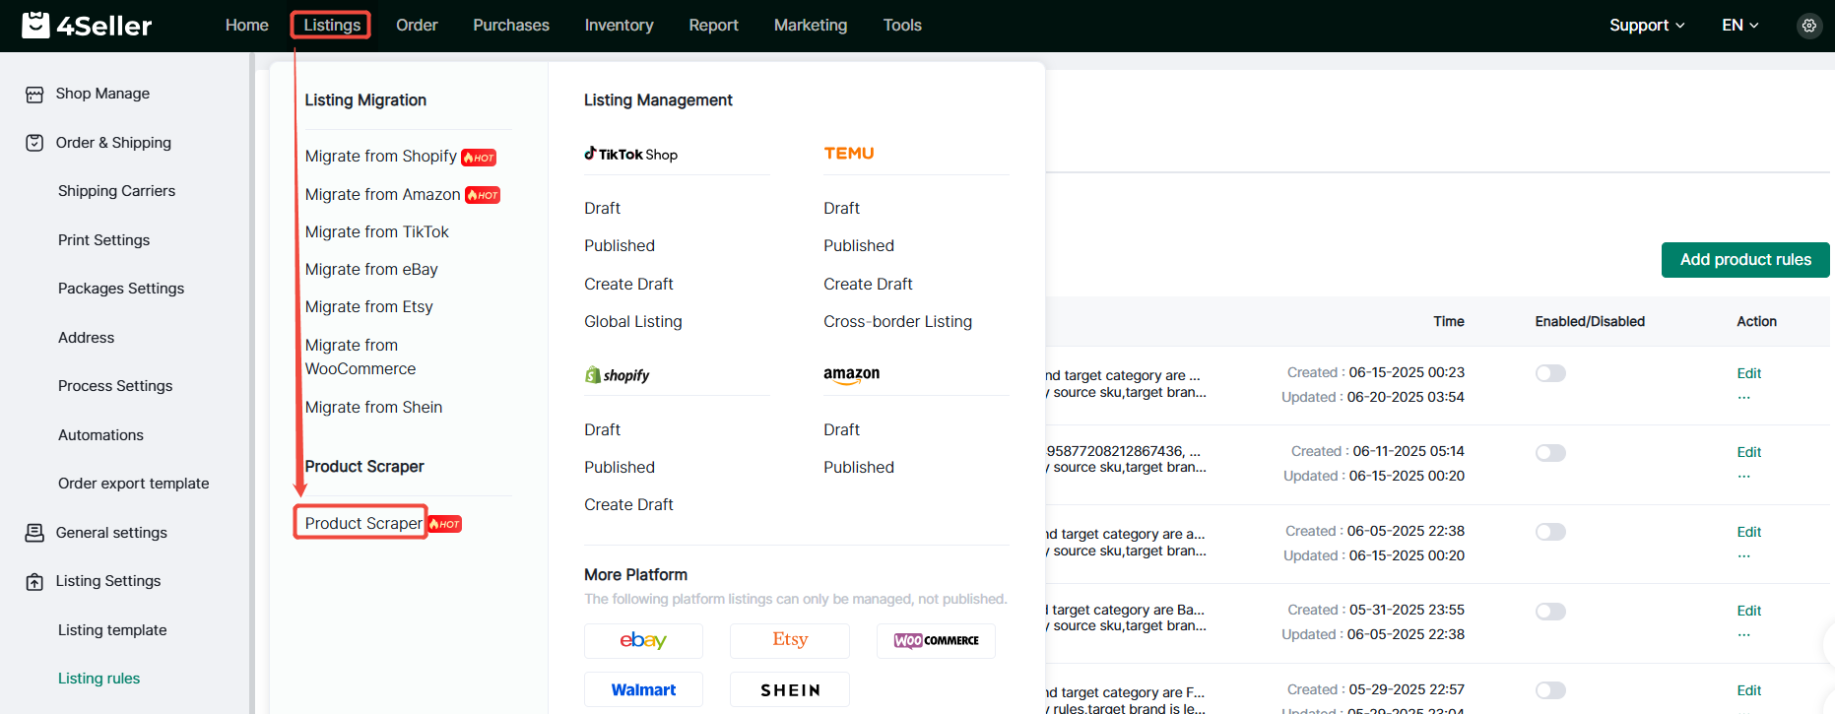Choose Migrate from Etsy

pyautogui.click(x=368, y=307)
